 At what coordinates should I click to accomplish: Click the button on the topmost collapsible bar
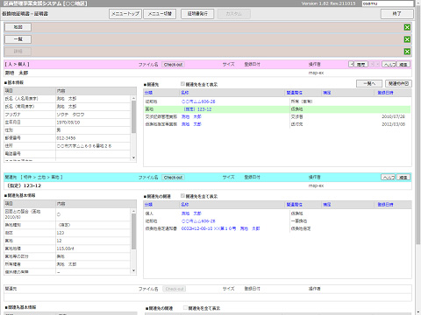(x=18, y=27)
